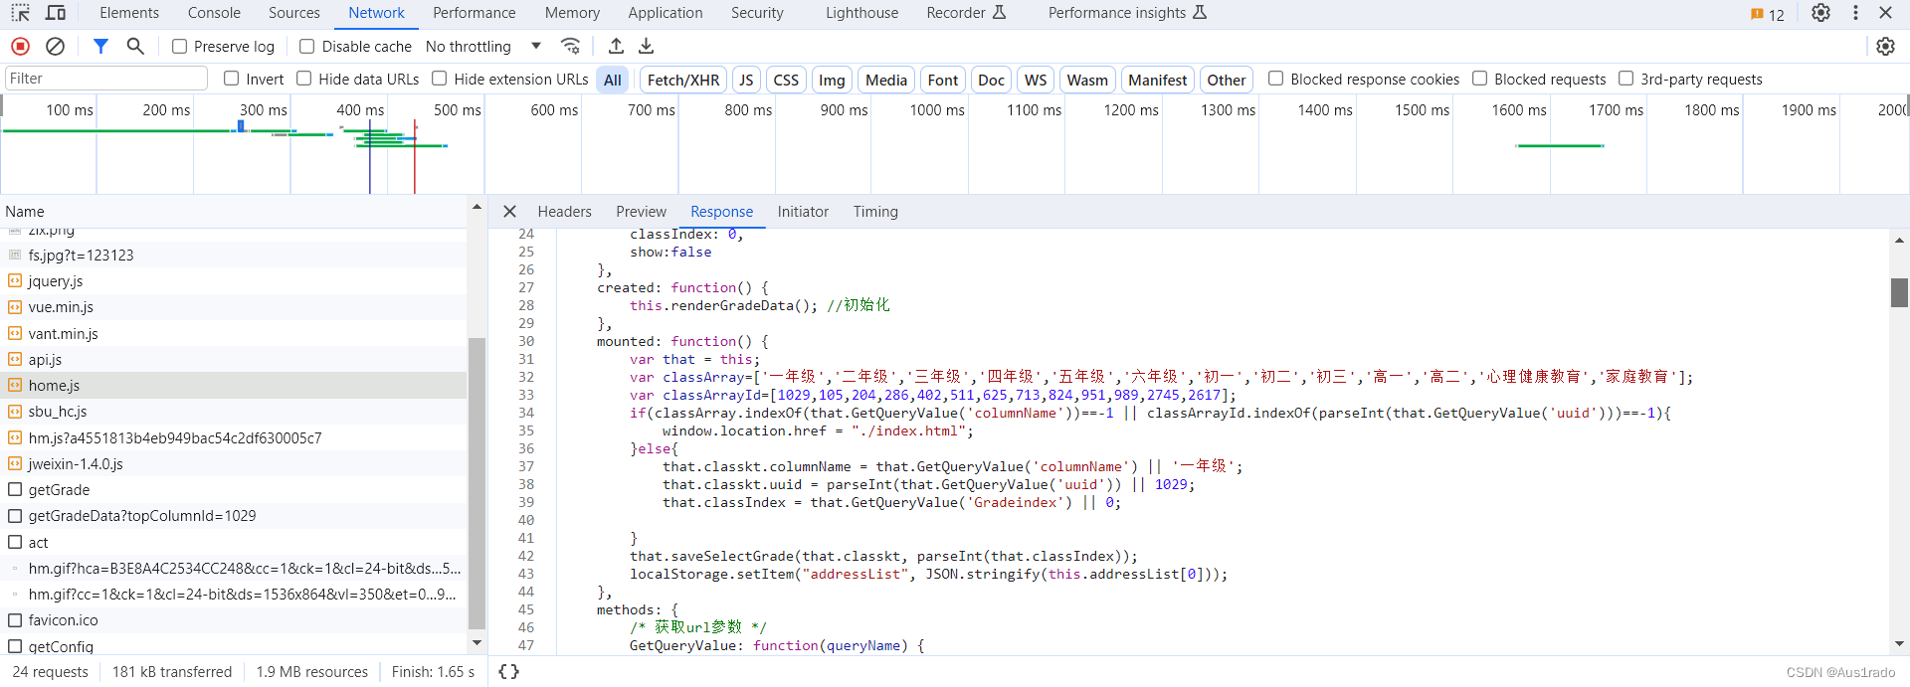Select the getGrade request
The height and width of the screenshot is (687, 1910).
point(234,490)
